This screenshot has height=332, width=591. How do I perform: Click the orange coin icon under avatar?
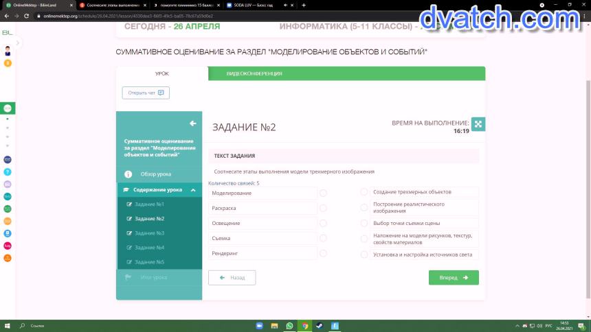8,63
